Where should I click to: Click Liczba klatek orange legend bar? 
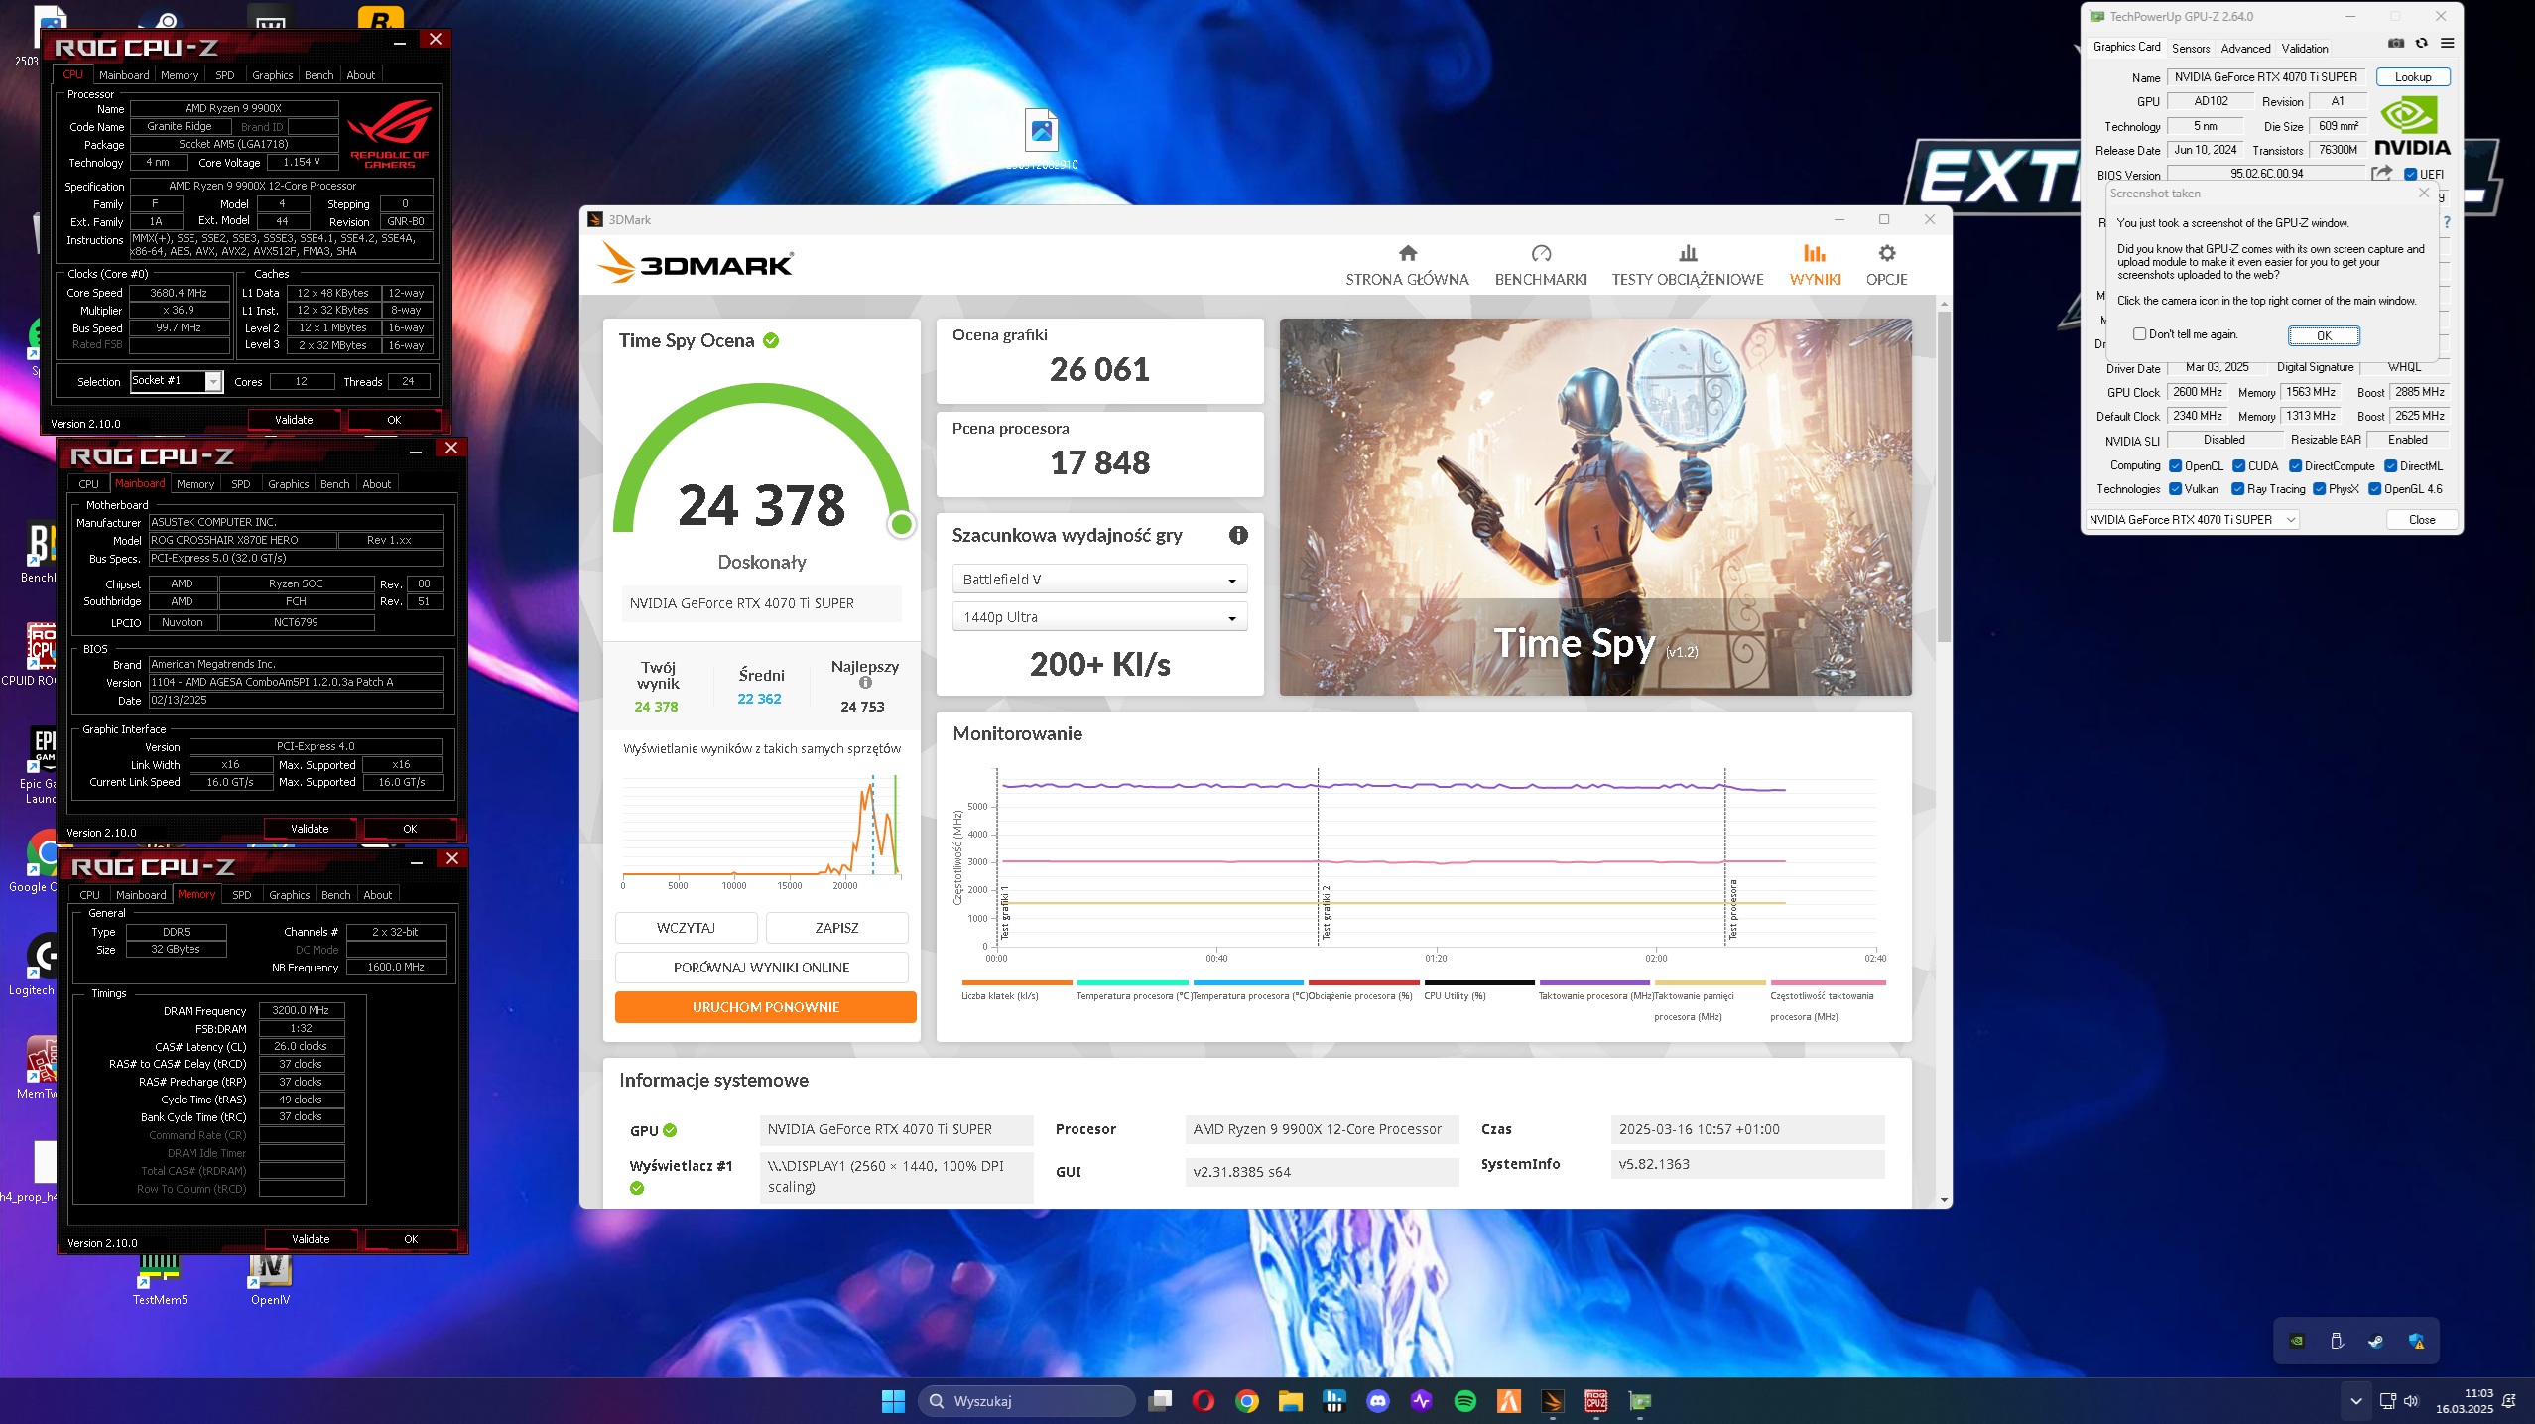(x=1016, y=982)
